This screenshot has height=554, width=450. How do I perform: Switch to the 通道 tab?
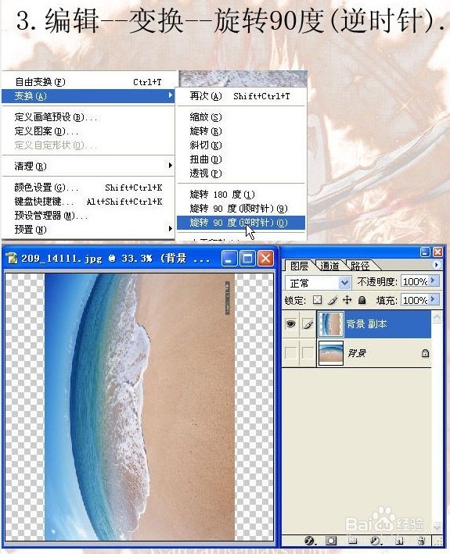coord(329,266)
